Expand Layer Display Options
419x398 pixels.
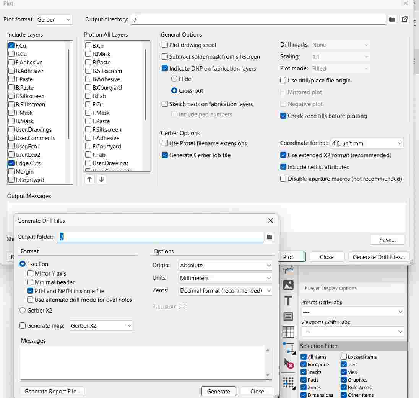pyautogui.click(x=331, y=288)
